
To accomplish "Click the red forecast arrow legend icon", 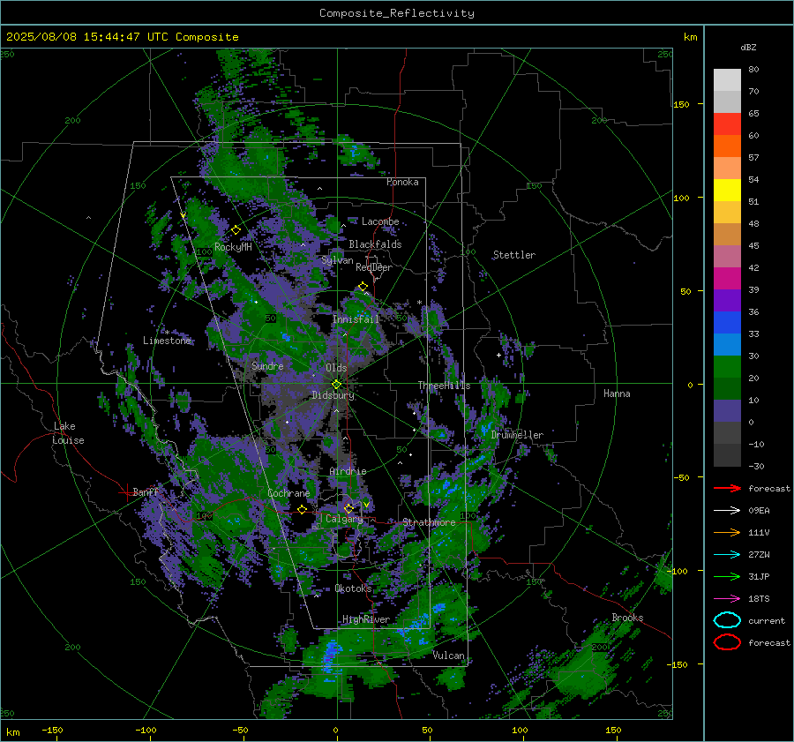I will click(x=727, y=488).
